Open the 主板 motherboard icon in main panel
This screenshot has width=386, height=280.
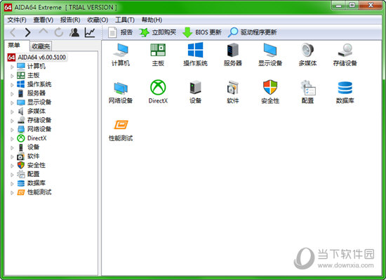158,50
